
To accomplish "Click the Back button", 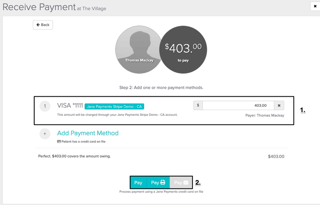I will click(43, 25).
